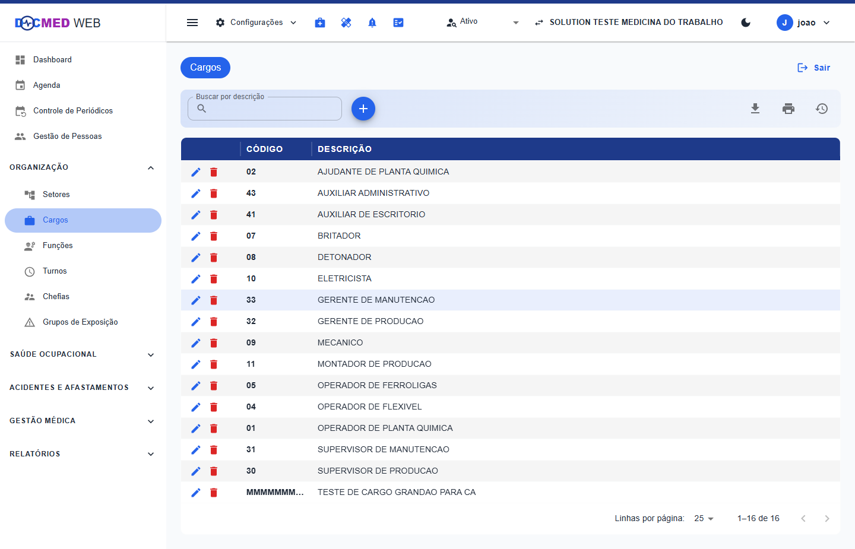Delete the MECANICO row
The image size is (855, 549).
(214, 343)
